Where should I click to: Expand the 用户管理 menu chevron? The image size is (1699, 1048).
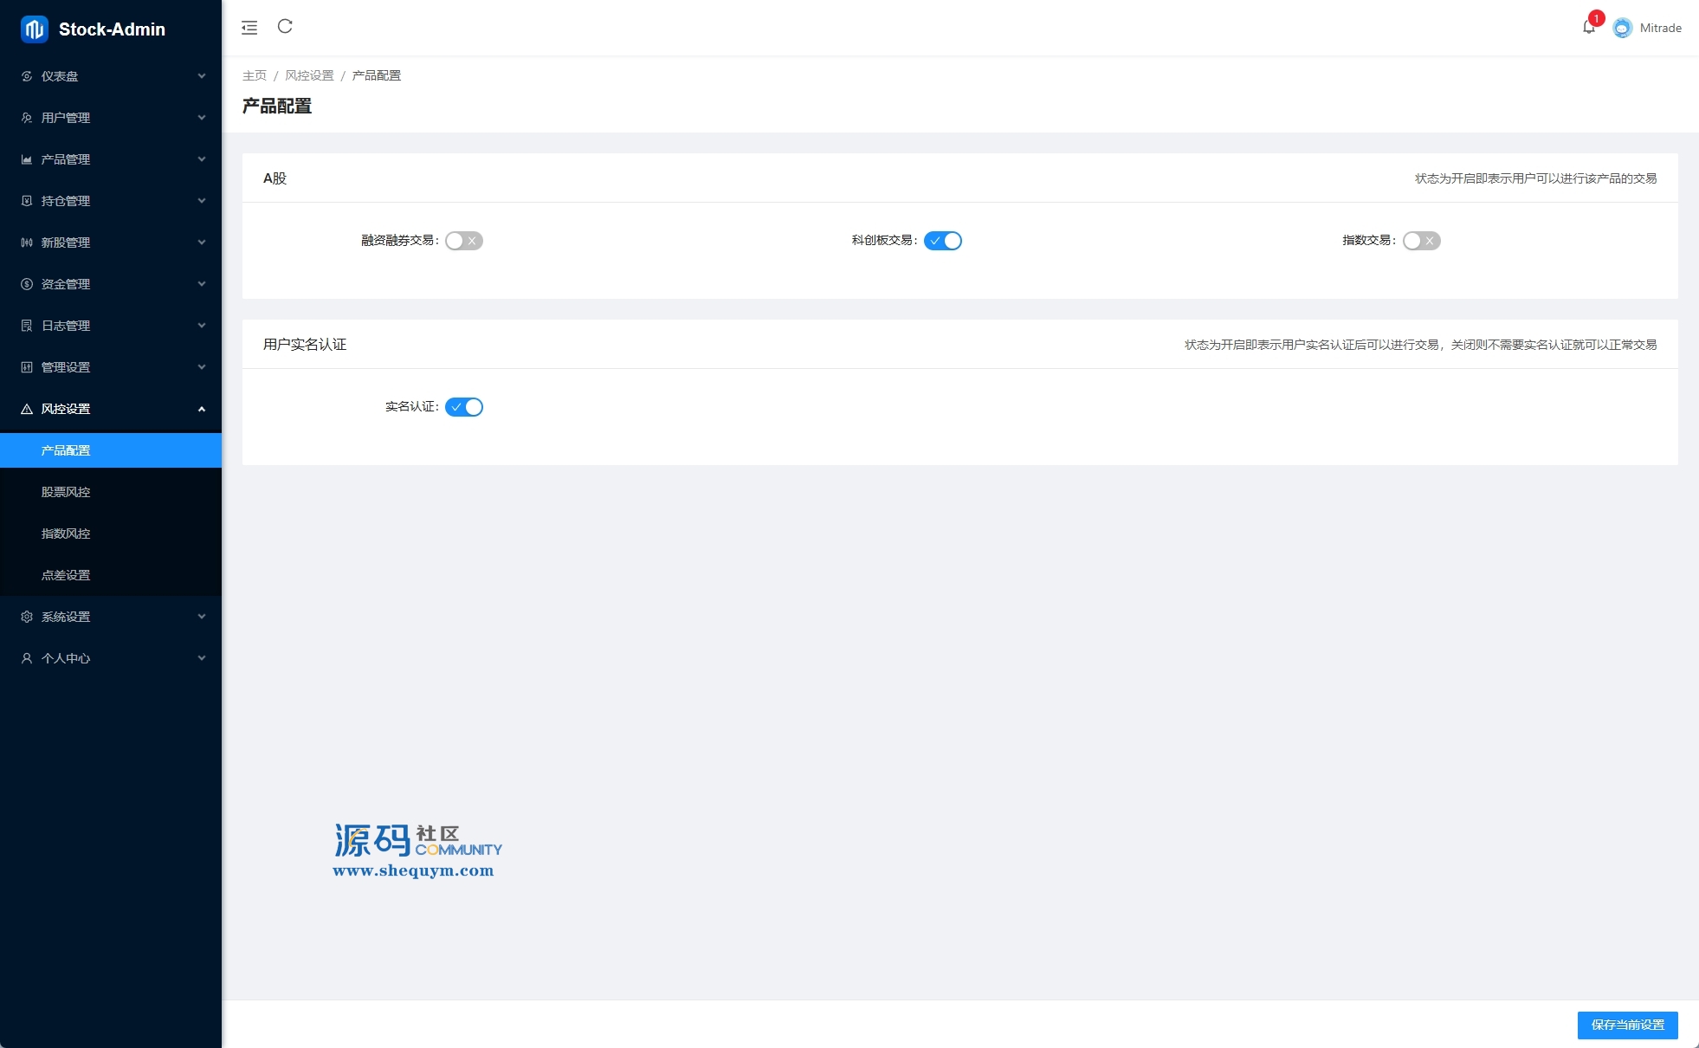pos(202,118)
